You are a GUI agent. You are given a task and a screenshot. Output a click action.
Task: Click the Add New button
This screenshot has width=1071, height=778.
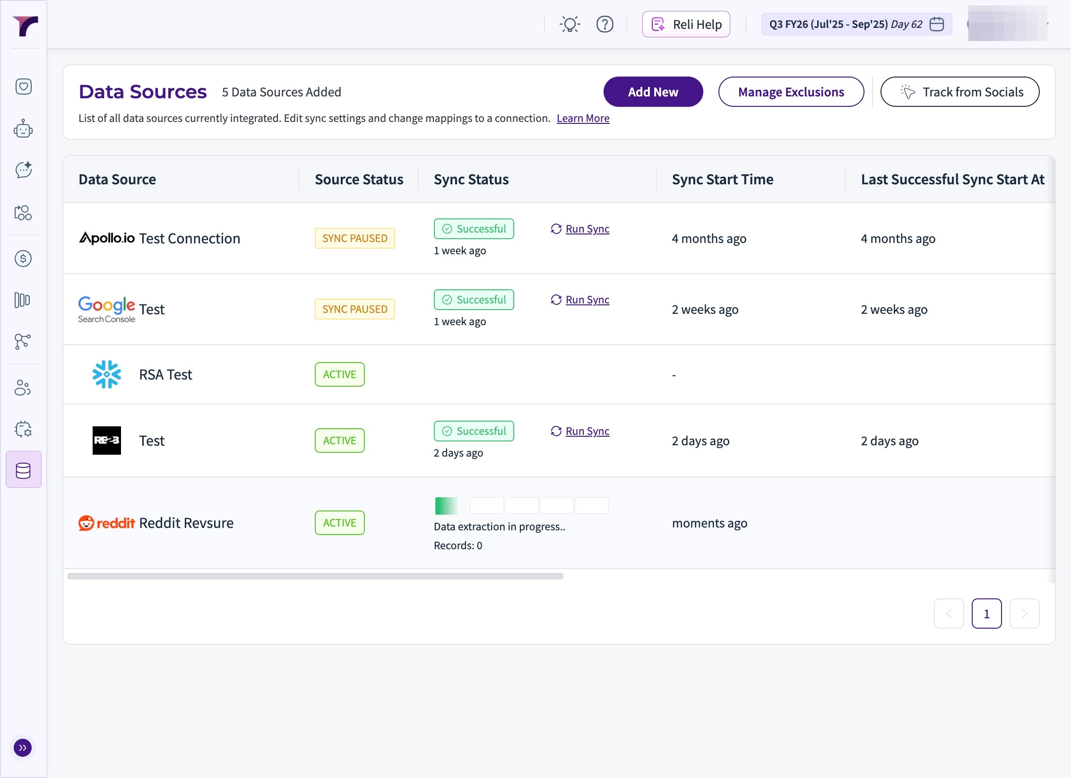653,92
